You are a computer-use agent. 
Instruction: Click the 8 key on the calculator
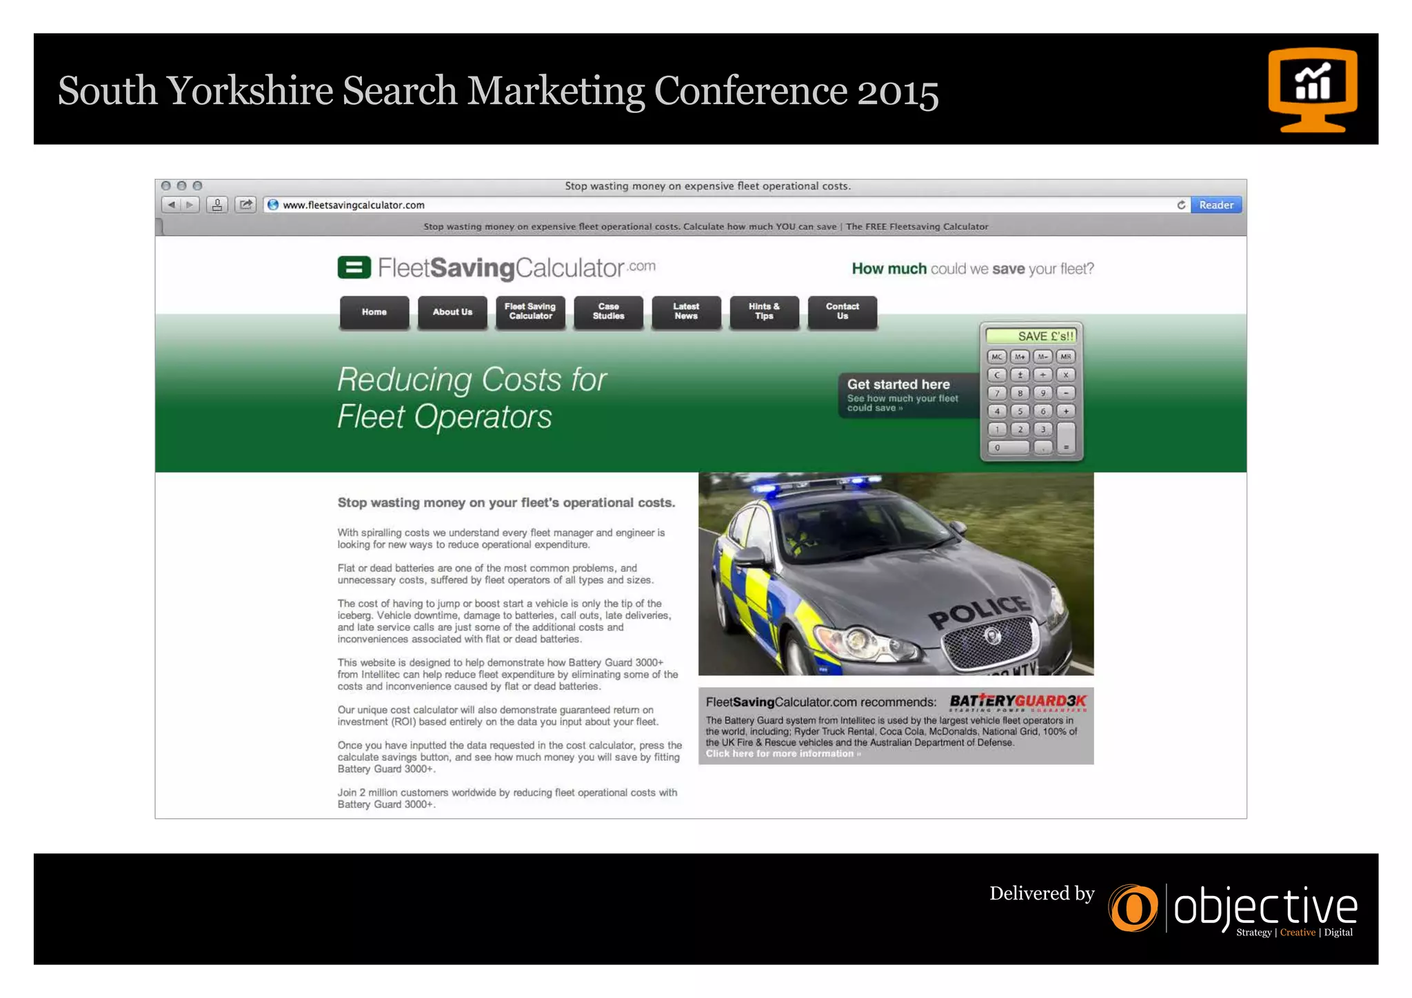point(1020,393)
